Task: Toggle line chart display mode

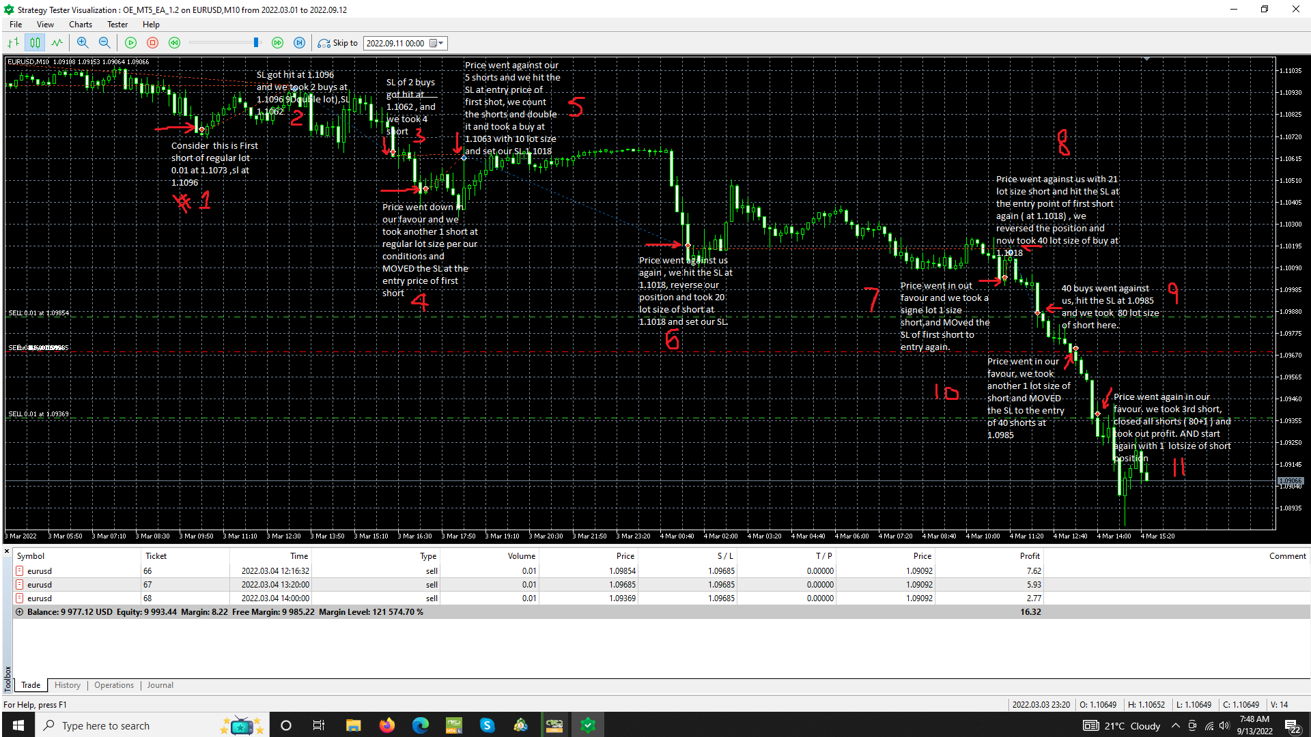Action: pyautogui.click(x=57, y=42)
